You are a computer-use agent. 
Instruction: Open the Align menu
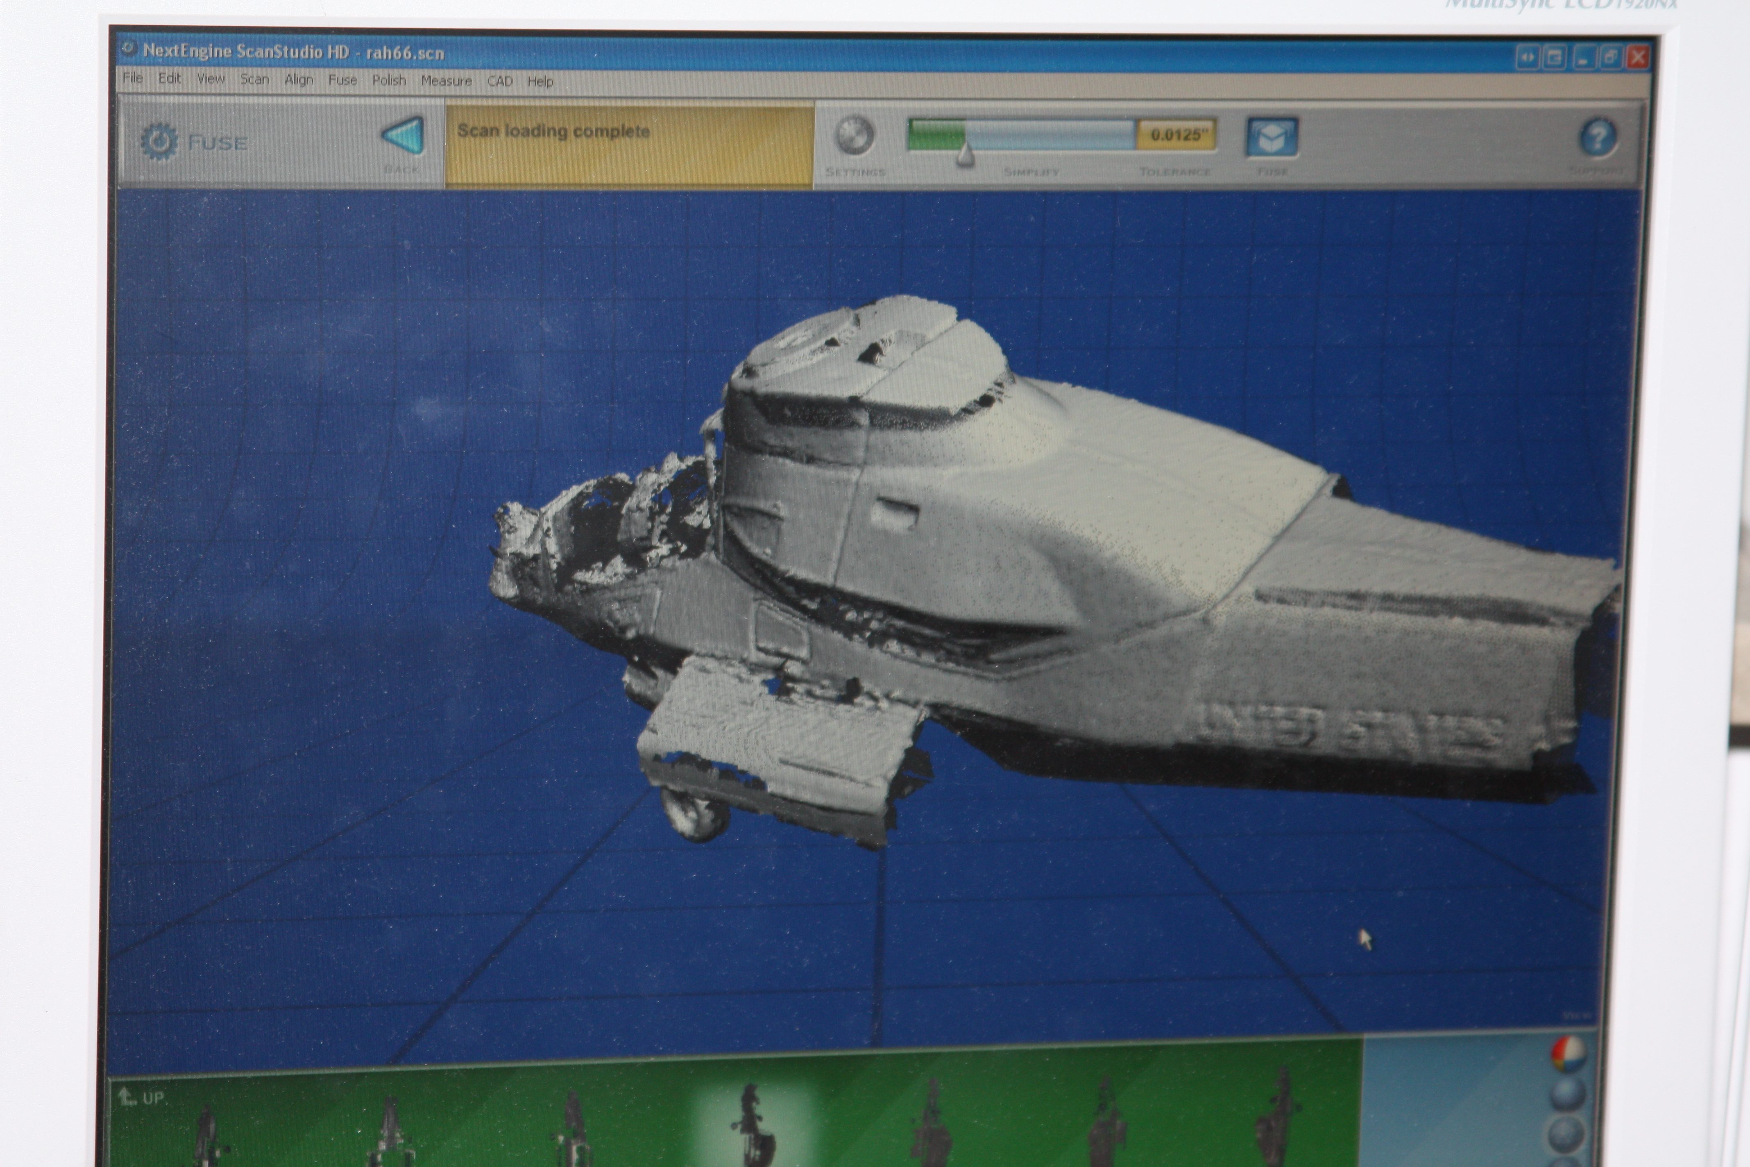(298, 79)
